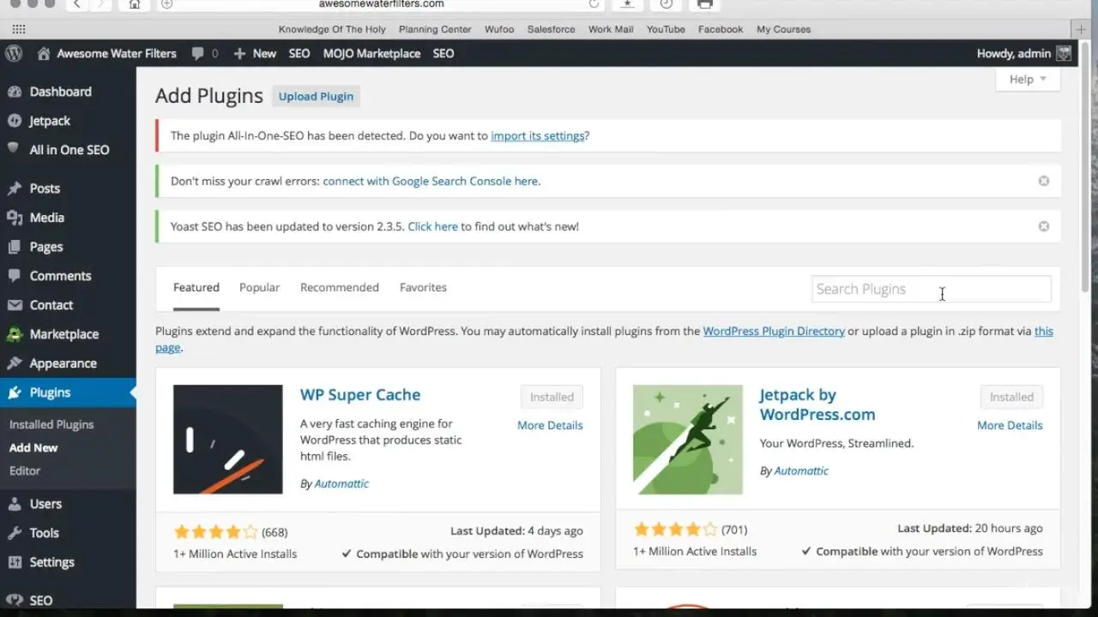Open the Howdy, admin account menu
The image size is (1098, 617).
tap(1024, 53)
